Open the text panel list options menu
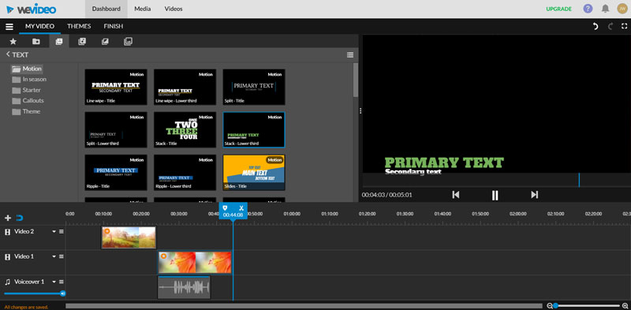 (350, 54)
